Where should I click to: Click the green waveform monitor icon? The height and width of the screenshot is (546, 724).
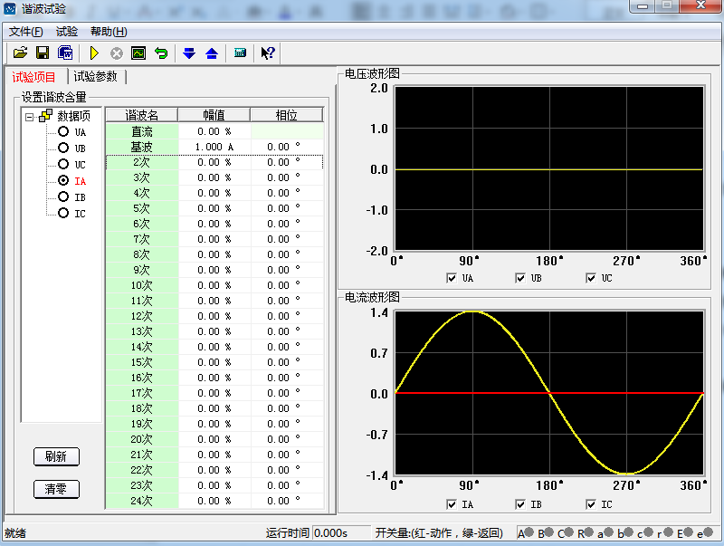pyautogui.click(x=138, y=53)
